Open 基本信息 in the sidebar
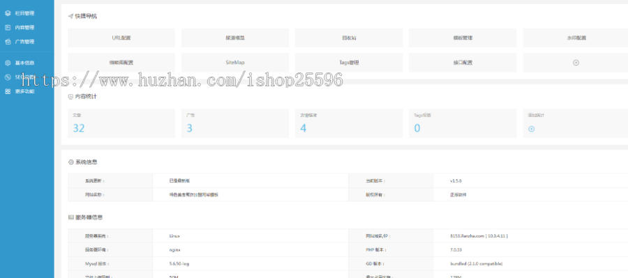This screenshot has width=628, height=278. pos(24,63)
